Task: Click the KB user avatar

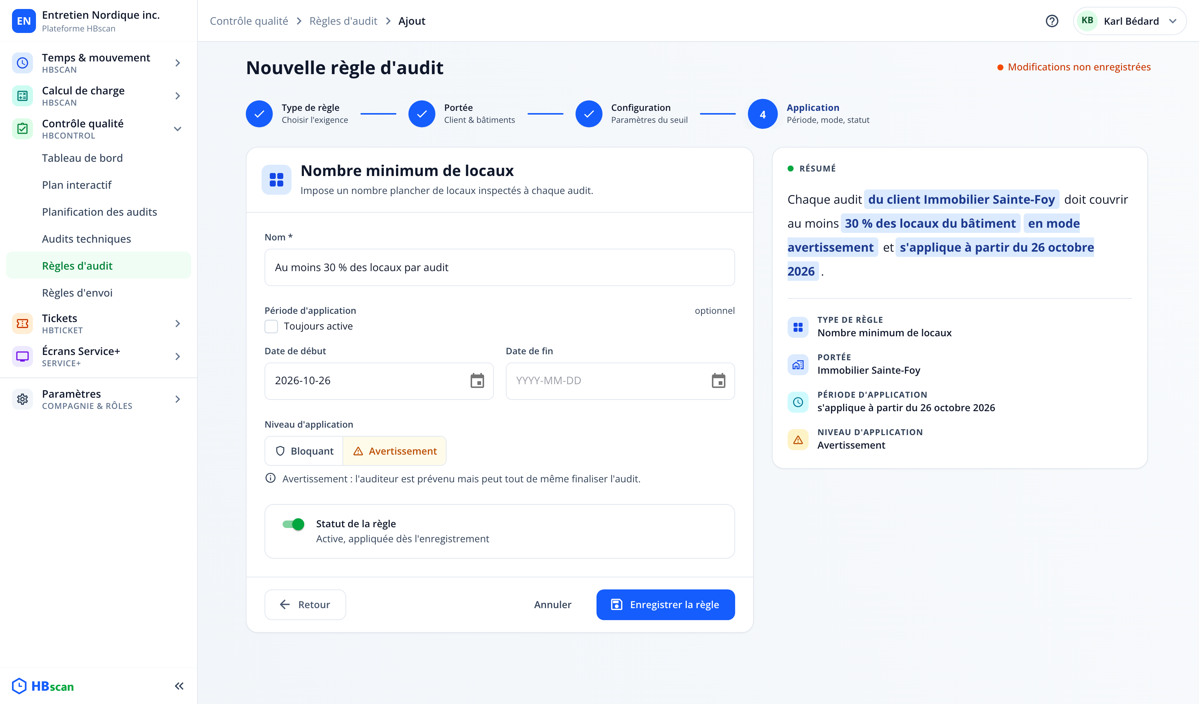Action: (x=1087, y=21)
